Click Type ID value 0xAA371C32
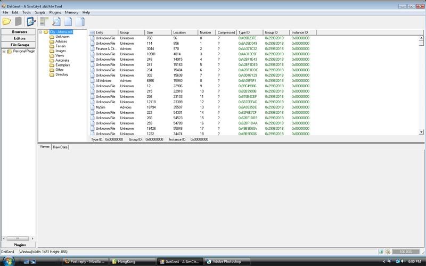The width and height of the screenshot is (426, 266). 248,49
